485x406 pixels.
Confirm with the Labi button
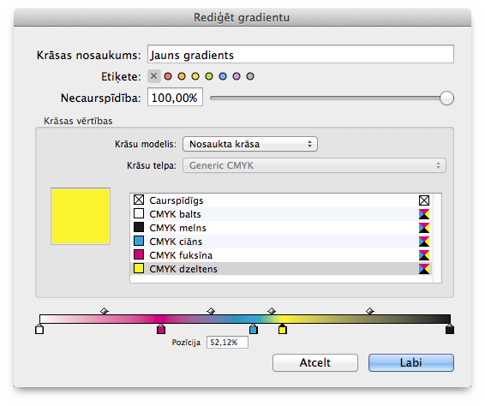point(411,362)
